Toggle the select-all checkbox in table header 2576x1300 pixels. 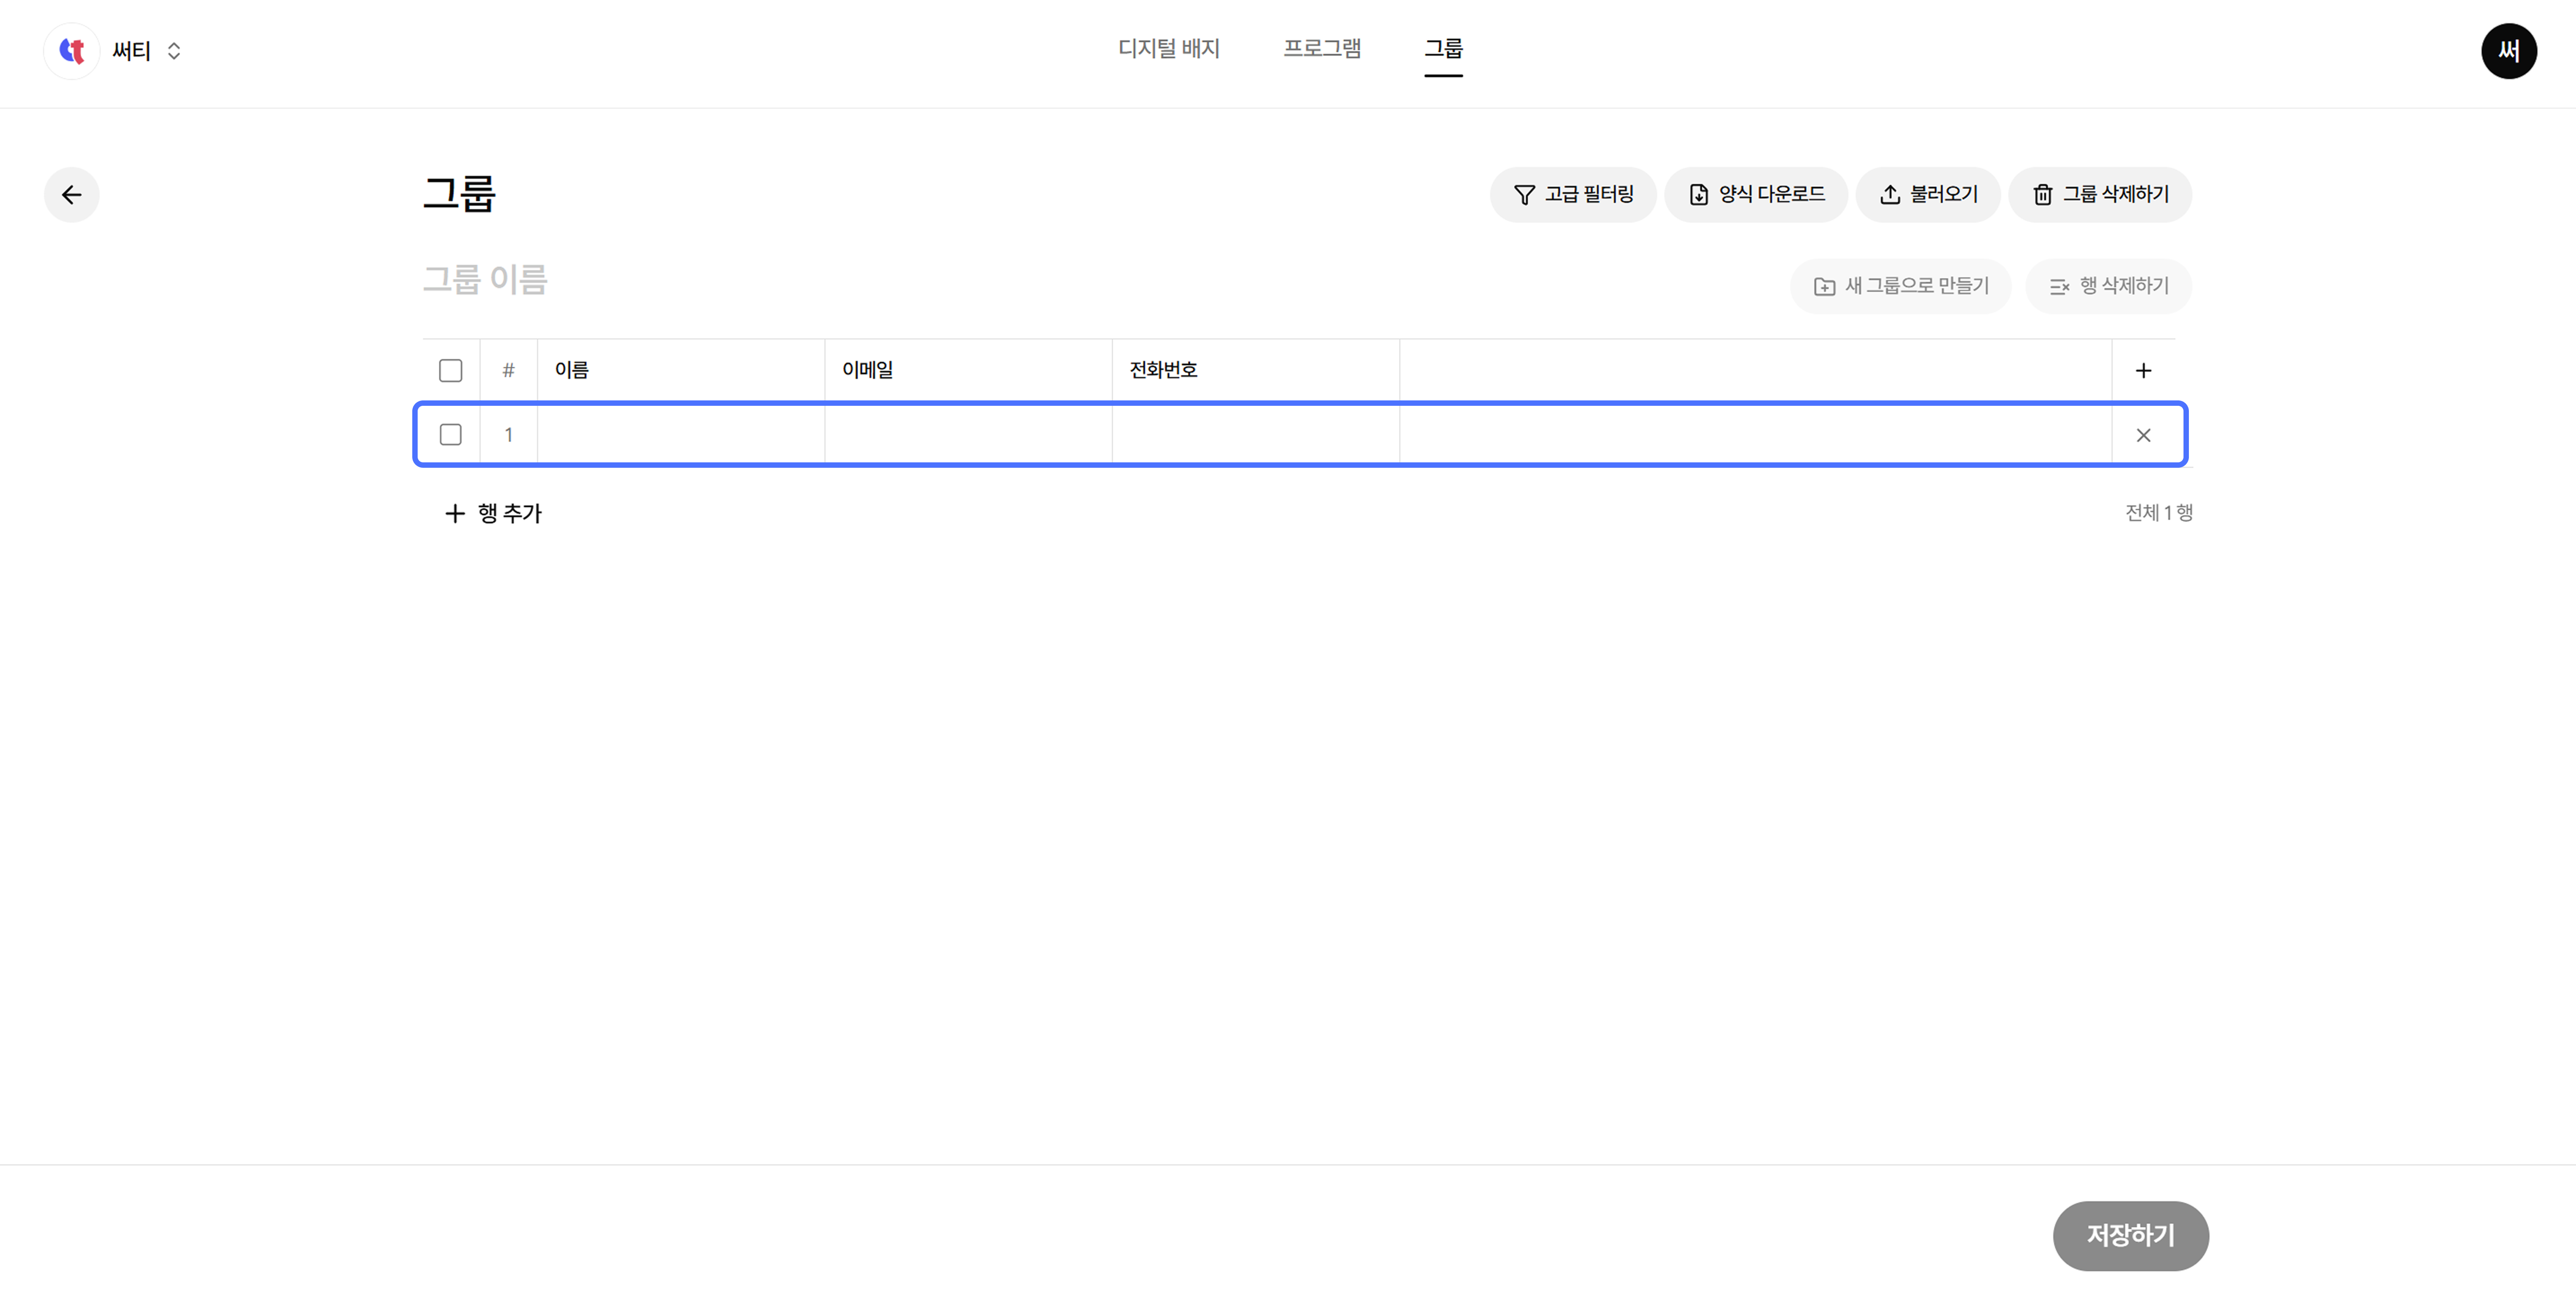pyautogui.click(x=451, y=371)
